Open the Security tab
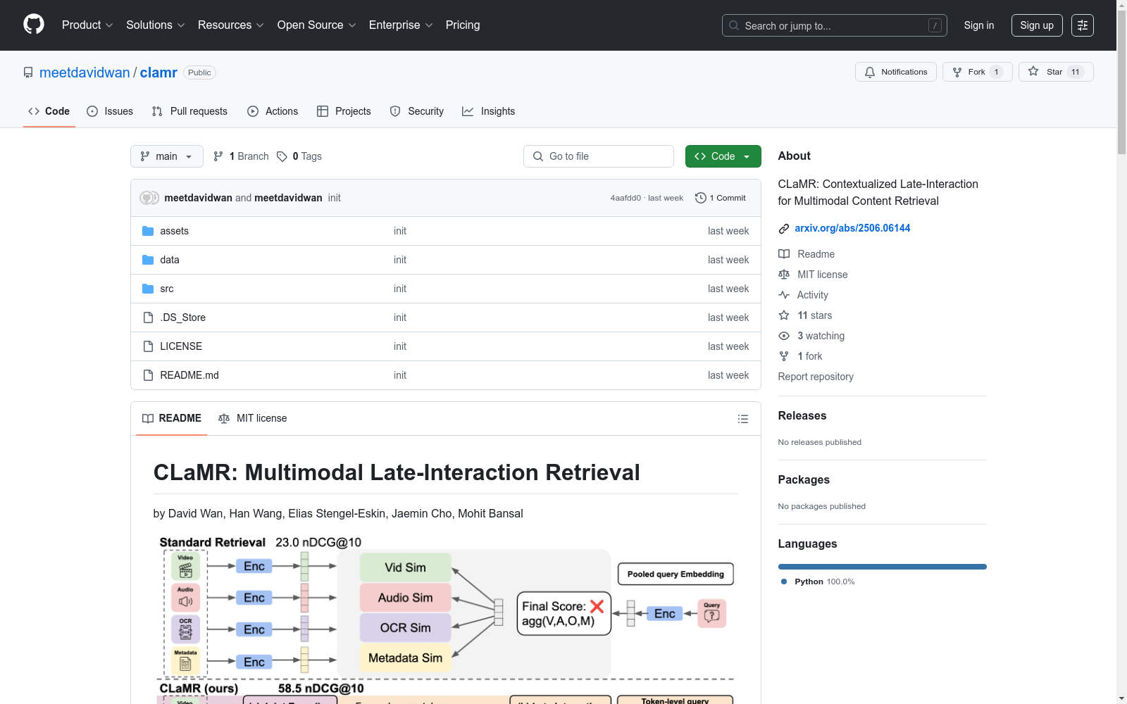This screenshot has height=704, width=1127. (x=417, y=111)
